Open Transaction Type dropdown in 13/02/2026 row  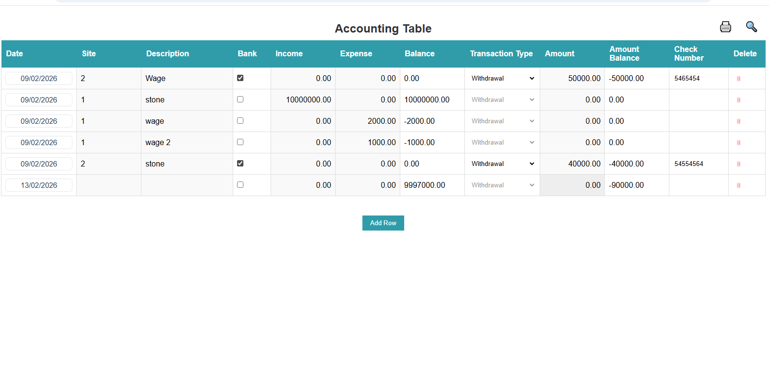pyautogui.click(x=502, y=185)
